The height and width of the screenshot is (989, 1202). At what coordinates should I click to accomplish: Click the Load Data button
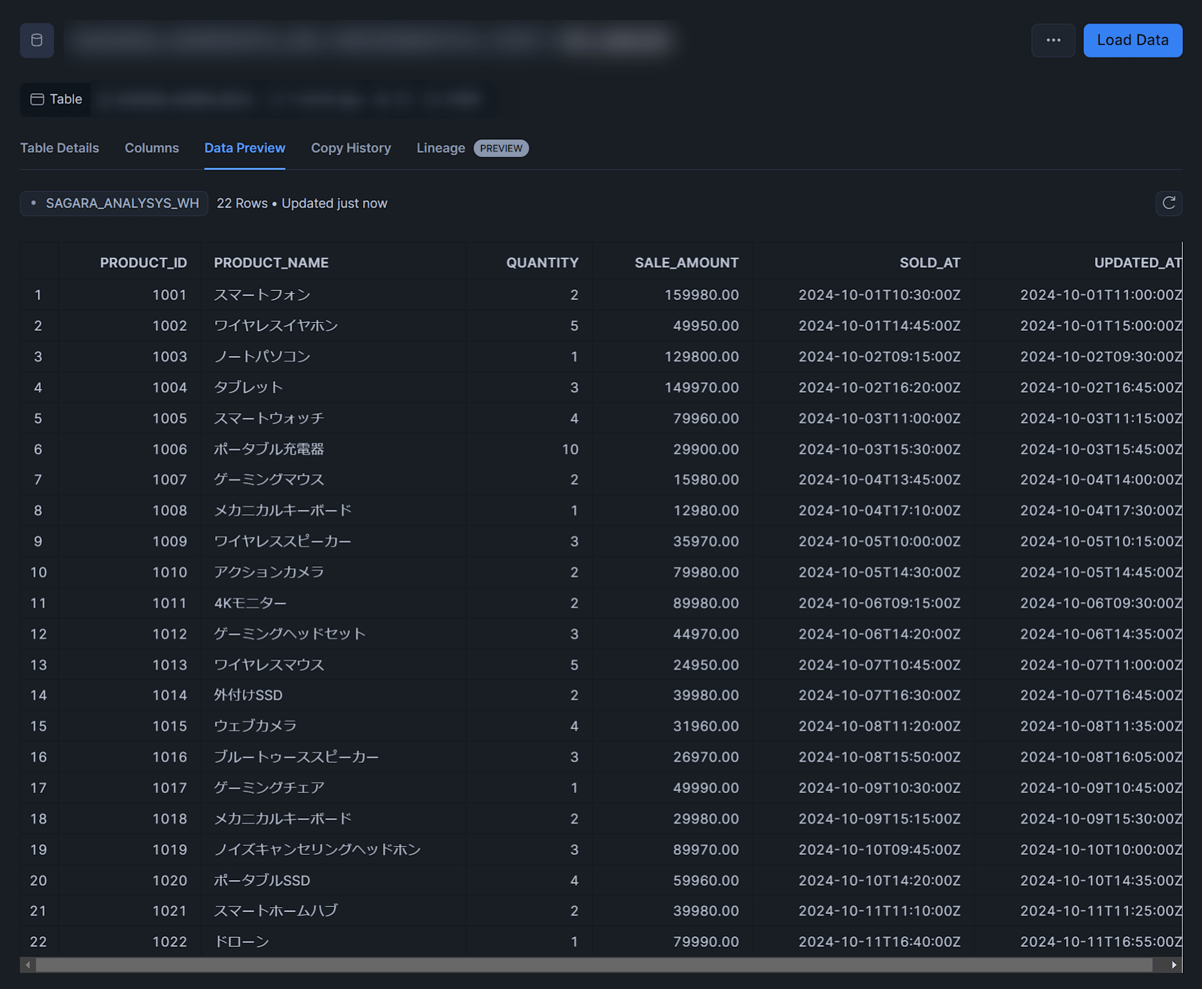pyautogui.click(x=1132, y=40)
